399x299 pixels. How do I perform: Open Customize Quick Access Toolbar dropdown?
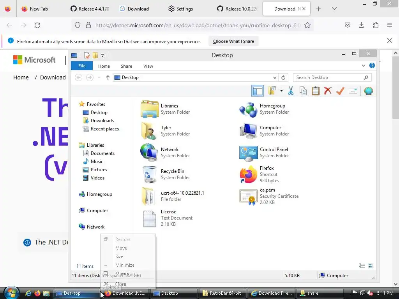pyautogui.click(x=102, y=55)
